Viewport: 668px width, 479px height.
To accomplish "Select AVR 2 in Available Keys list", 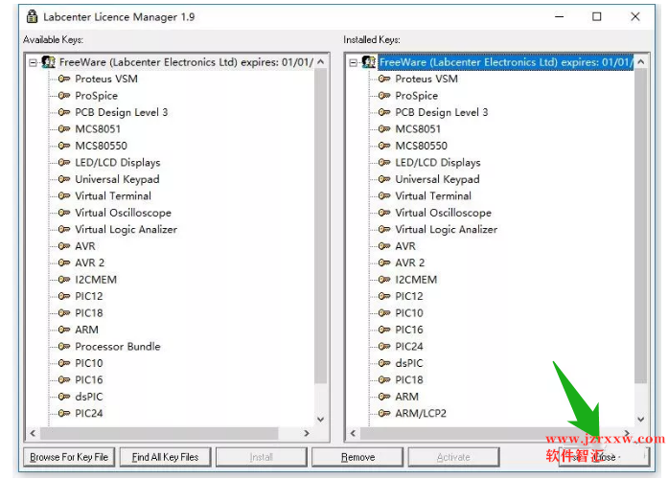I will [x=90, y=262].
